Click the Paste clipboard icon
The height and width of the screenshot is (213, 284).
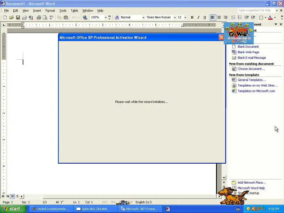point(66,17)
